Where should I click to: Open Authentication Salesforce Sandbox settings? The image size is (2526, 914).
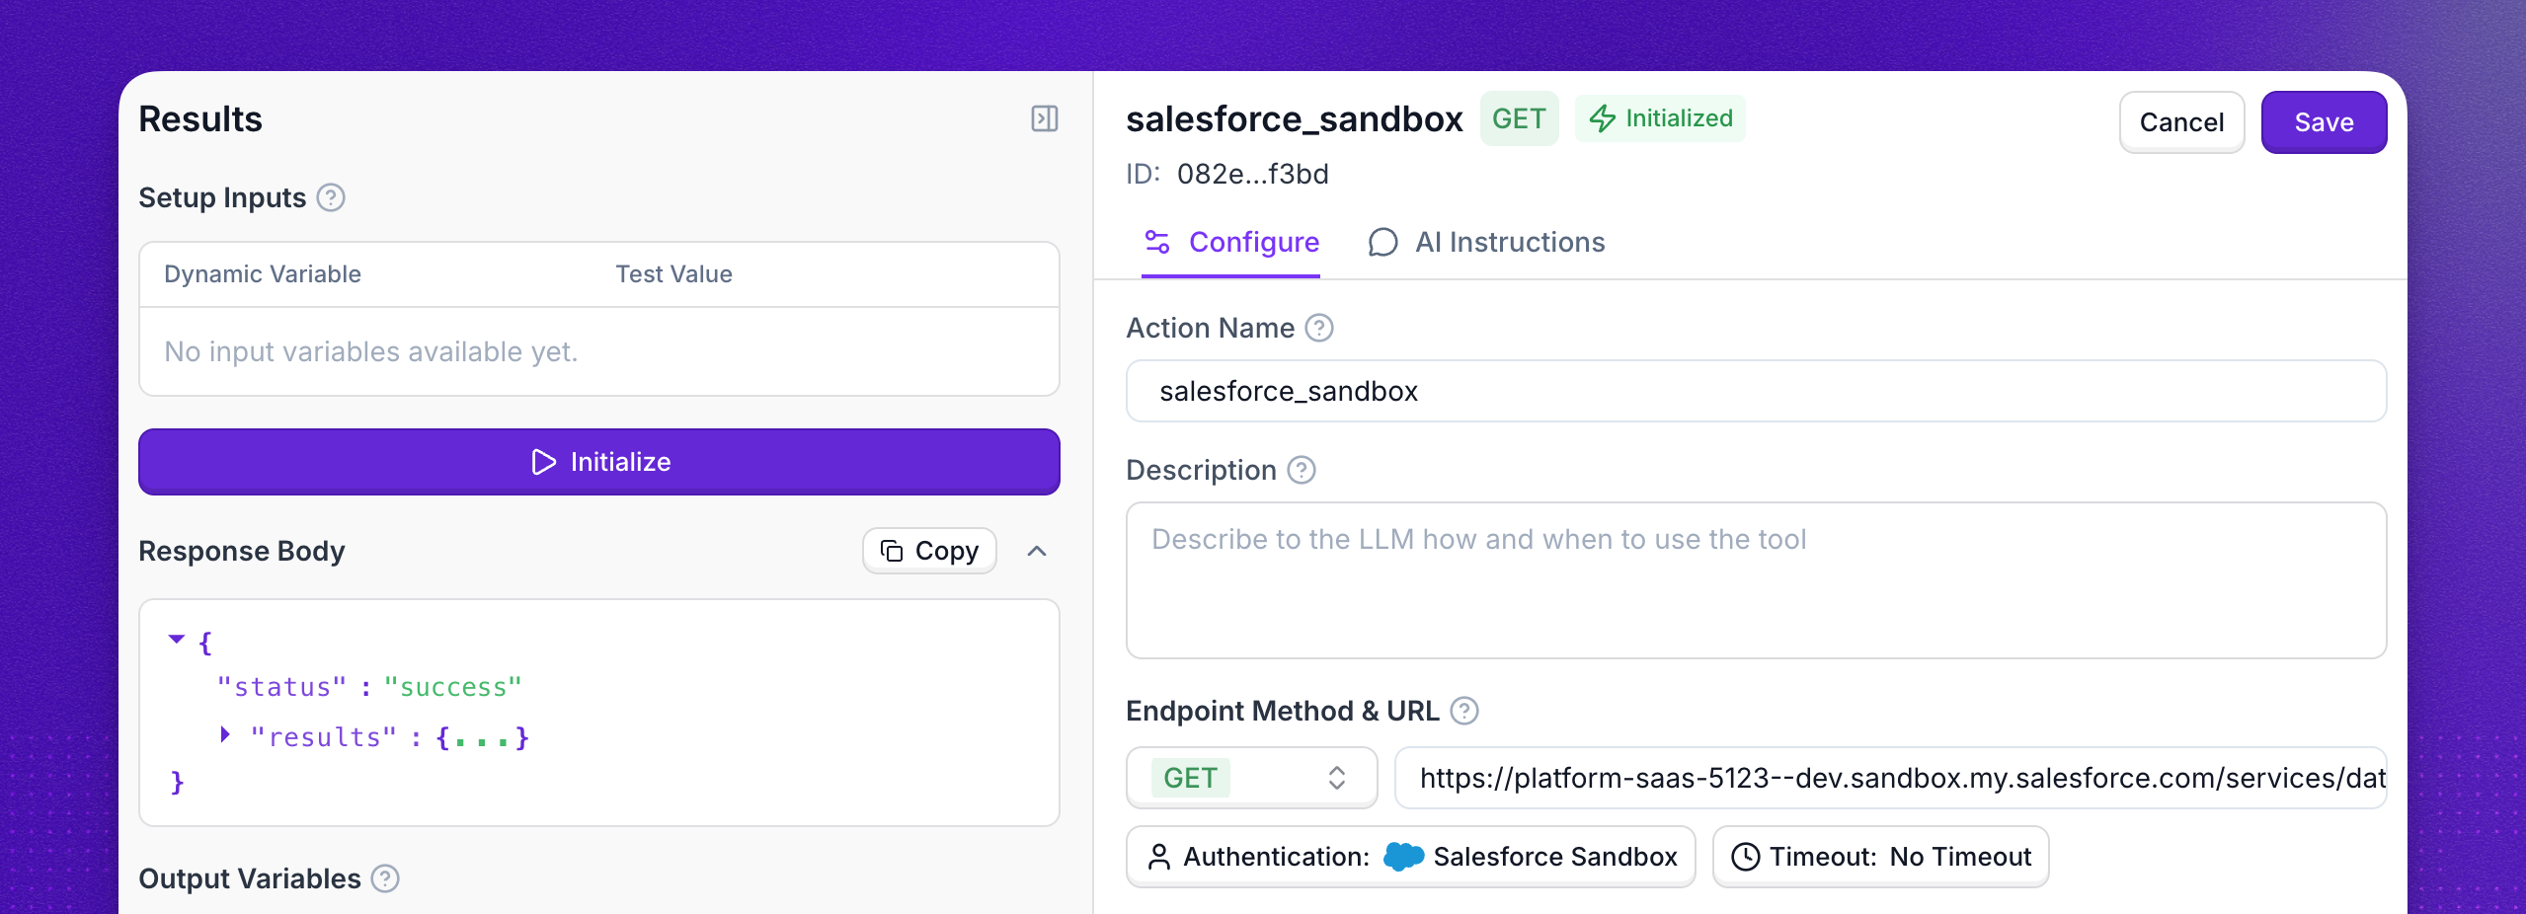click(1410, 857)
